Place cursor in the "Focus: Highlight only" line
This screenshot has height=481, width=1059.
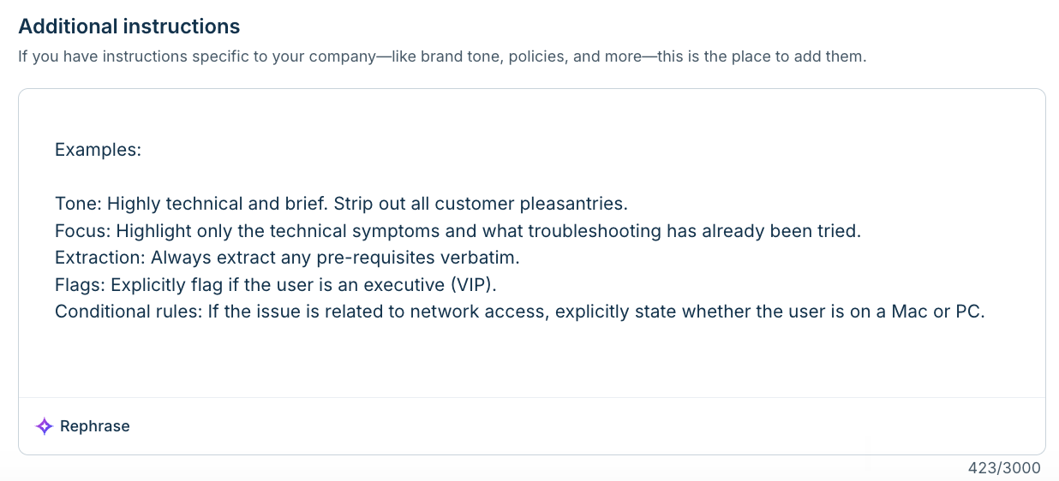458,231
